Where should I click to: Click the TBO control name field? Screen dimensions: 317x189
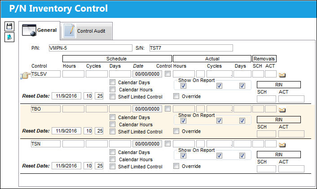pyautogui.click(x=46, y=109)
